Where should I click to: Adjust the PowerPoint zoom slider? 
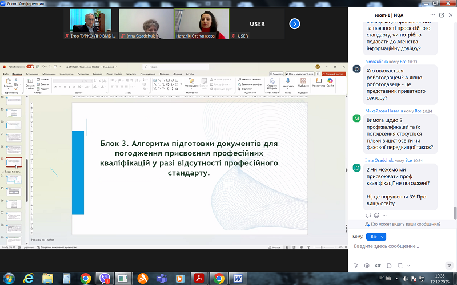[323, 247]
